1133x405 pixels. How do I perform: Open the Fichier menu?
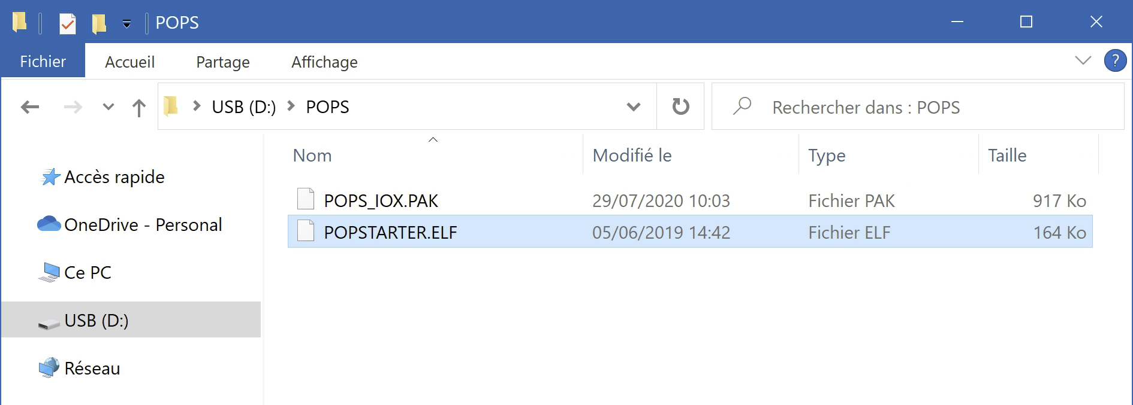click(43, 61)
